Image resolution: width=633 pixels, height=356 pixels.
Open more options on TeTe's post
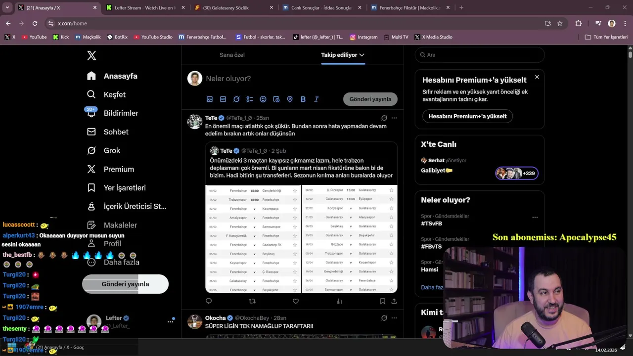(x=394, y=118)
